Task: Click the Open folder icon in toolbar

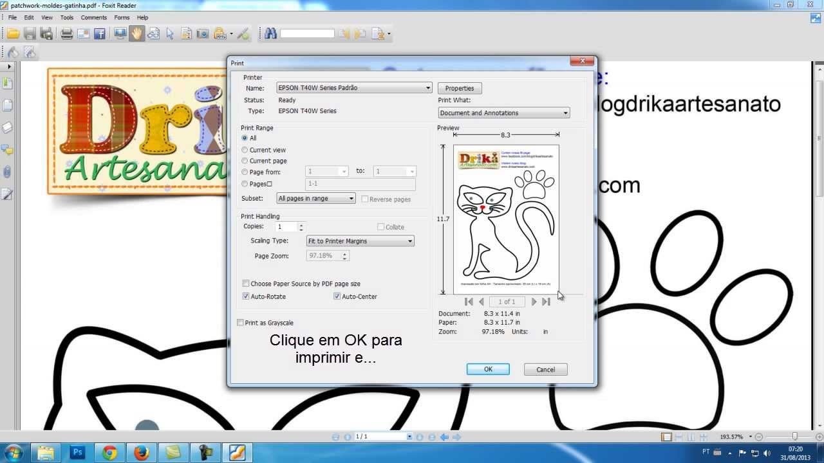Action: (13, 33)
